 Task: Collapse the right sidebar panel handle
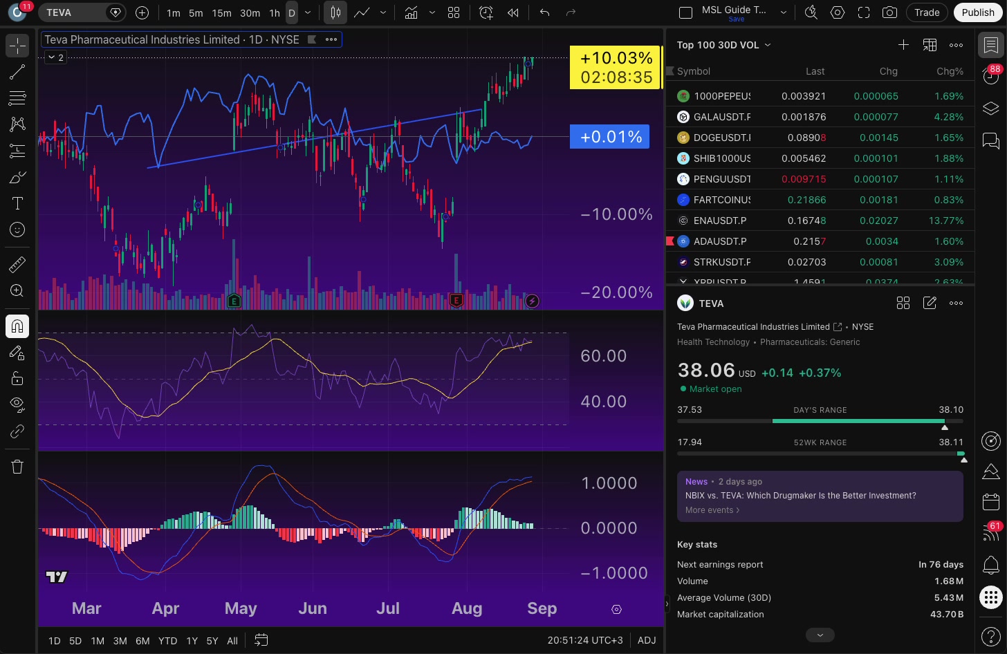pyautogui.click(x=667, y=604)
